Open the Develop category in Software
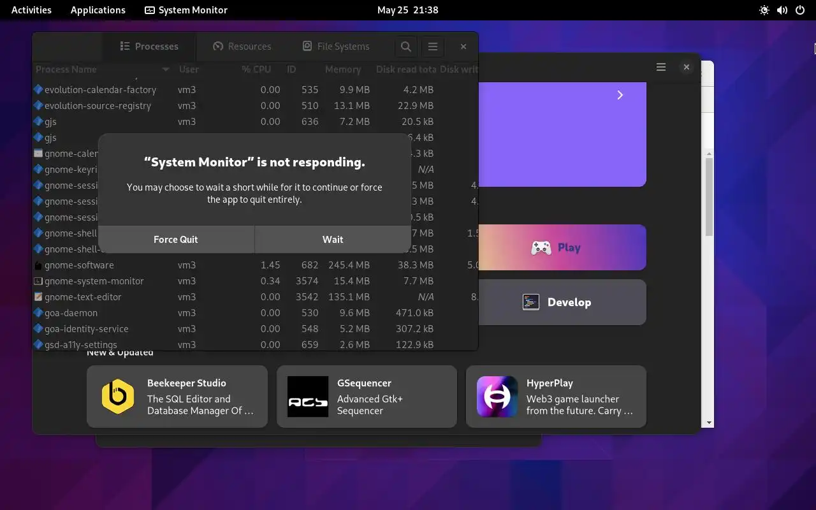 (562, 302)
